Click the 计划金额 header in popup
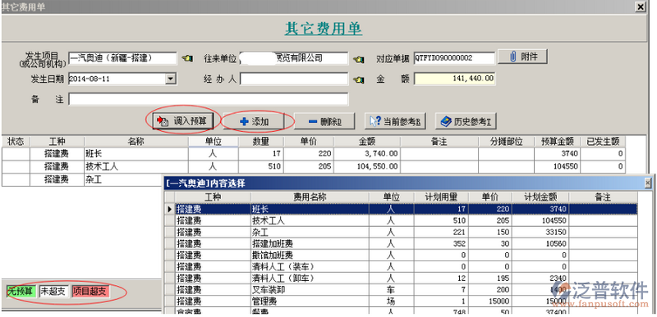This screenshot has height=317, width=657. [540, 197]
